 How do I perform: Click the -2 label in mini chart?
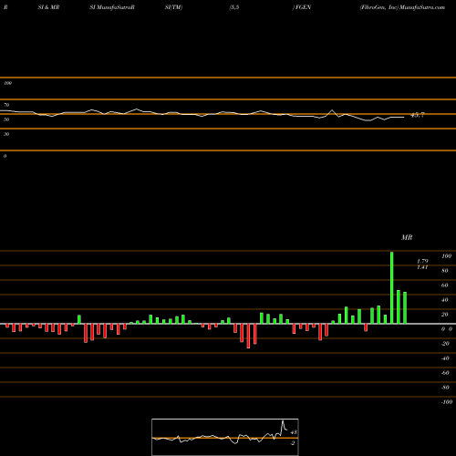pyautogui.click(x=293, y=443)
